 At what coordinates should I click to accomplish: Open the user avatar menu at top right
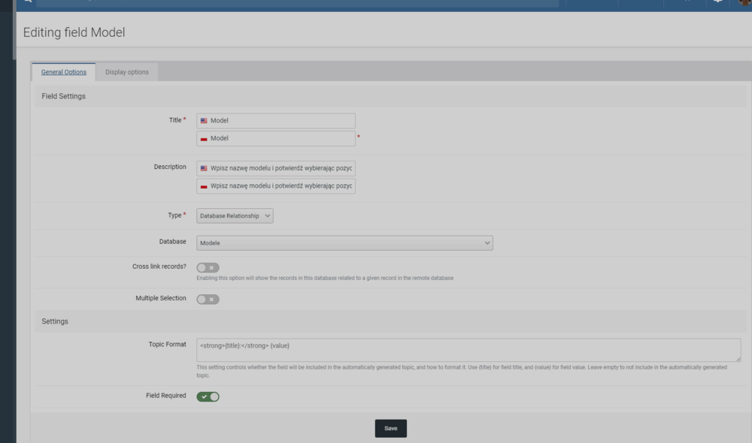[744, 2]
